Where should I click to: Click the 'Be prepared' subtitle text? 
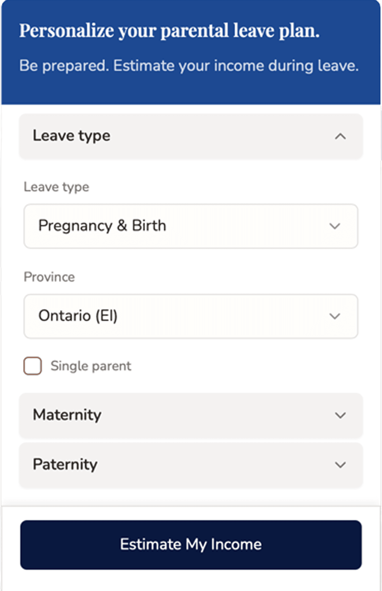coord(189,66)
